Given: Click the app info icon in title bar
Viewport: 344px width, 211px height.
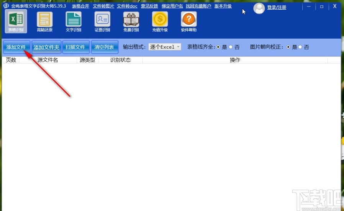Looking at the screenshot, I should point(6,6).
